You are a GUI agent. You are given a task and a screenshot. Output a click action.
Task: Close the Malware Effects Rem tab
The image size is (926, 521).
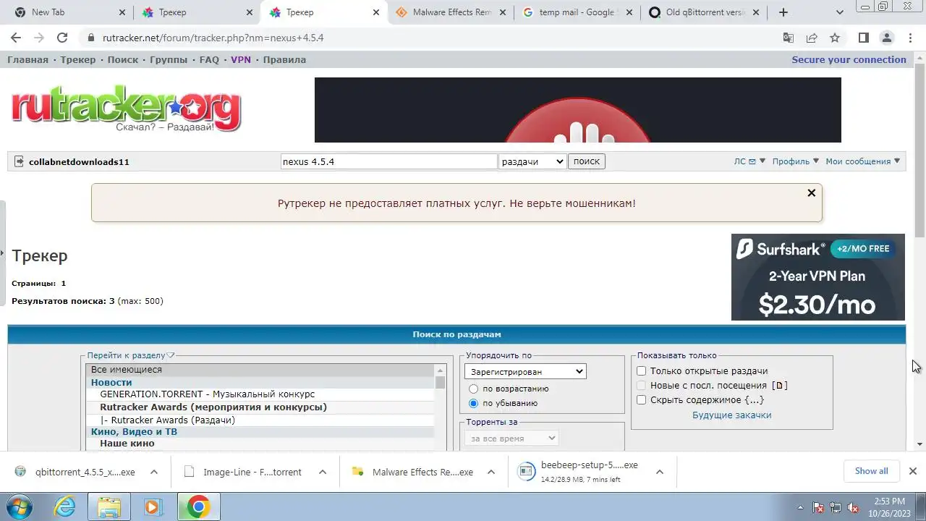503,12
